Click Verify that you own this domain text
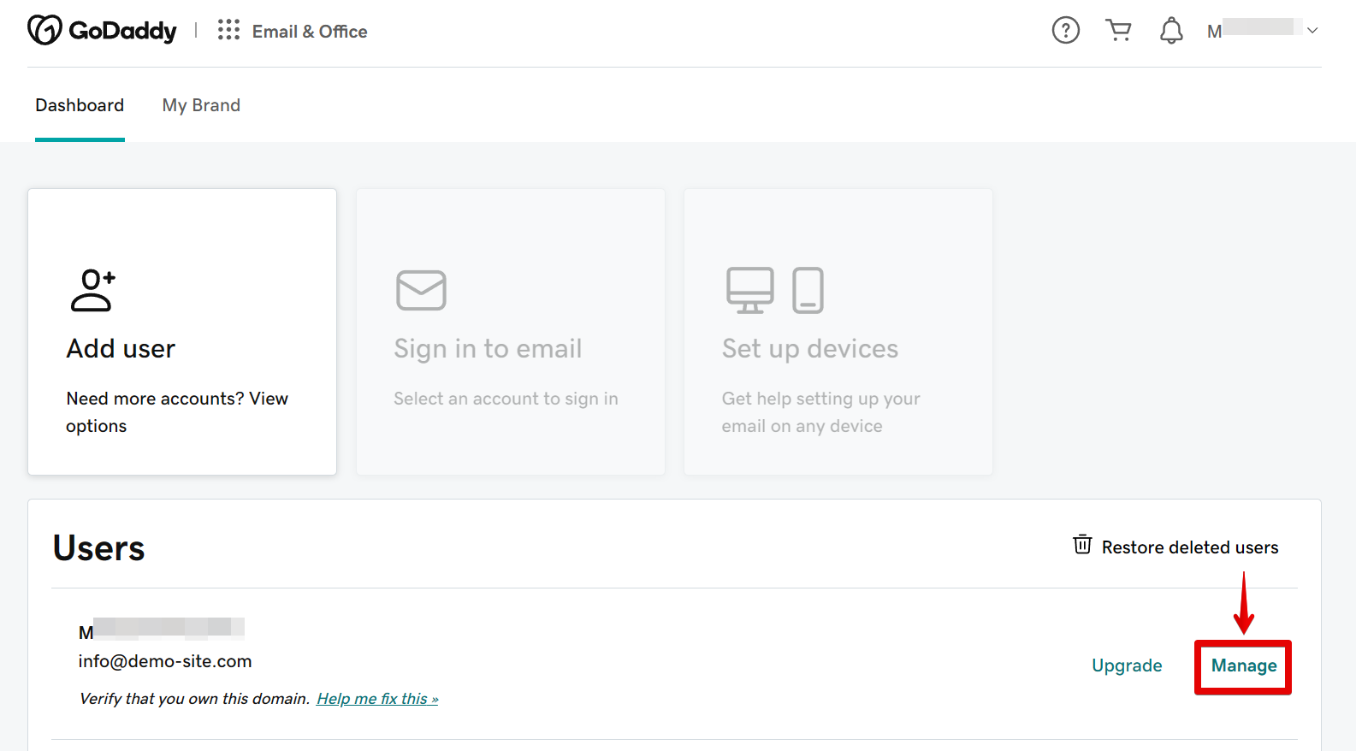The height and width of the screenshot is (751, 1356). (x=194, y=699)
